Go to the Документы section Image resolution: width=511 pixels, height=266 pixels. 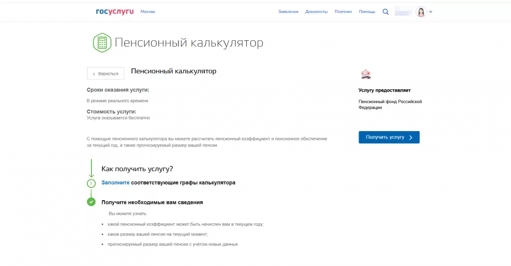316,11
